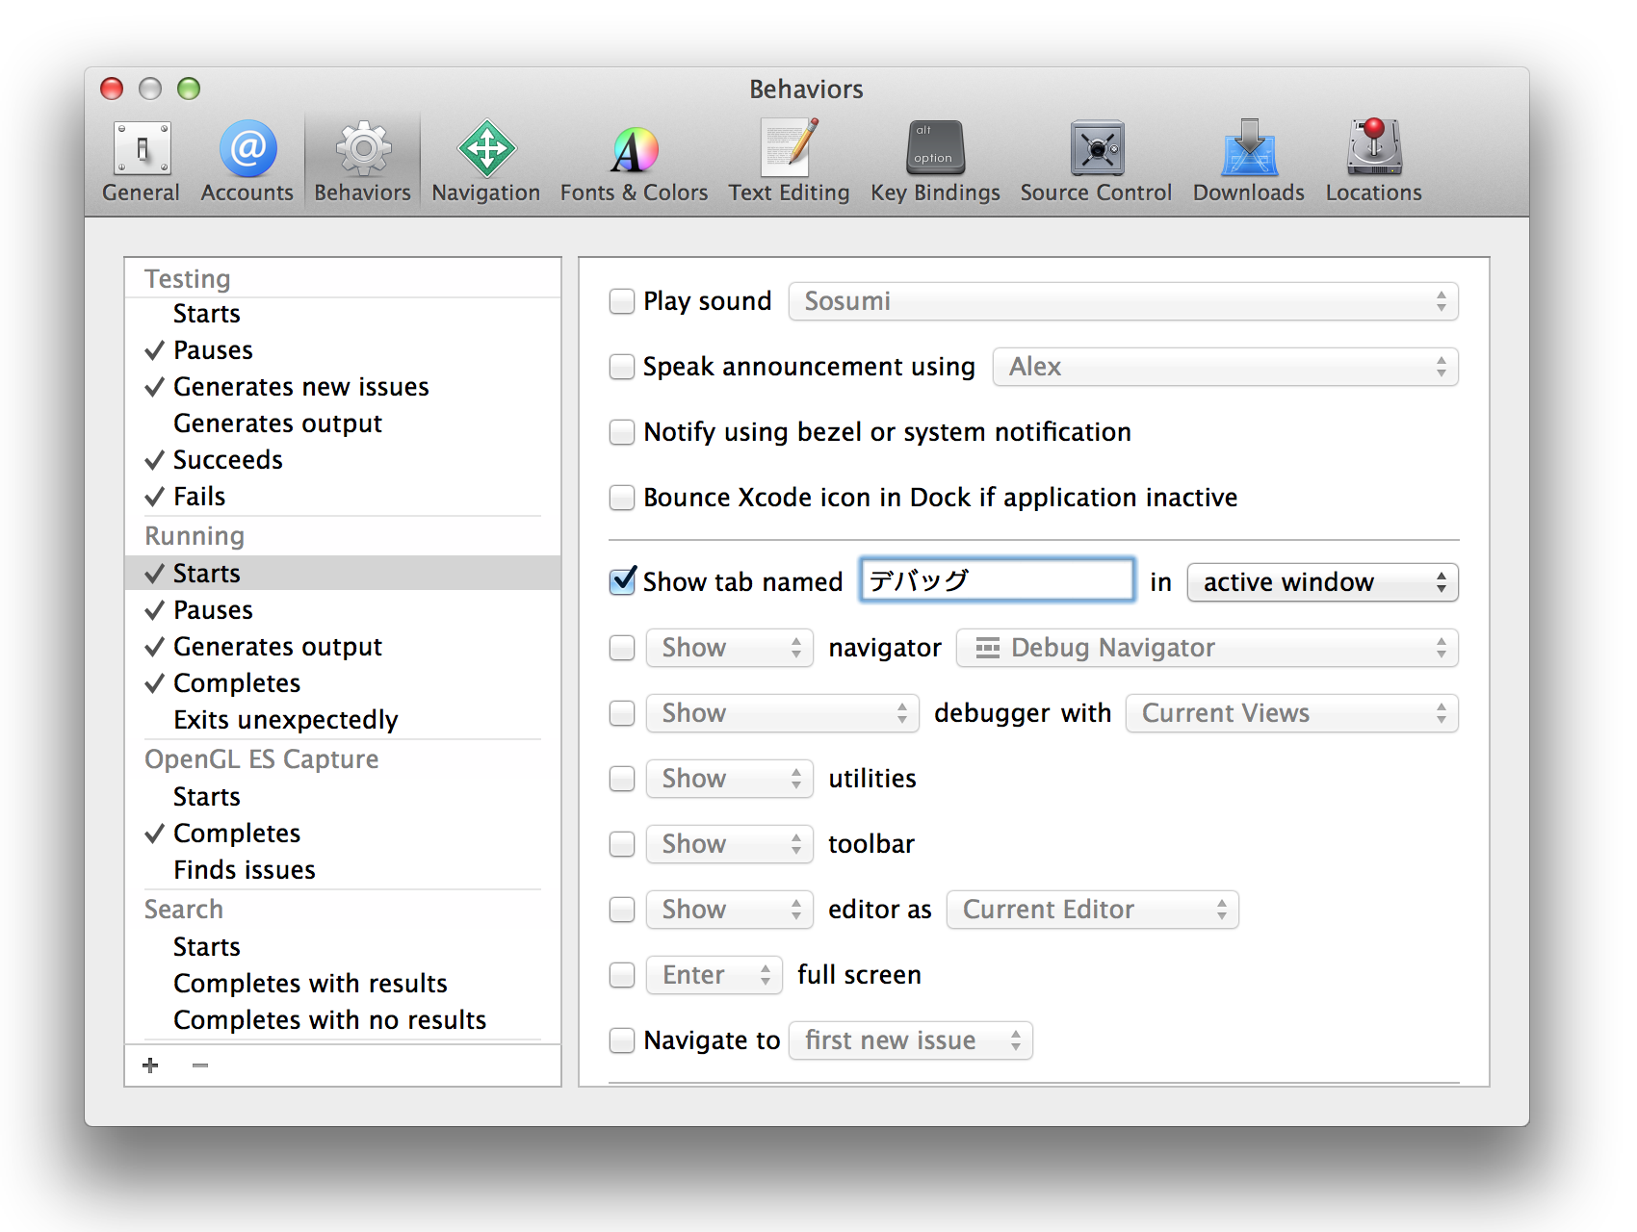This screenshot has height=1232, width=1637.
Task: Click the green zoom window button
Action: [x=189, y=89]
